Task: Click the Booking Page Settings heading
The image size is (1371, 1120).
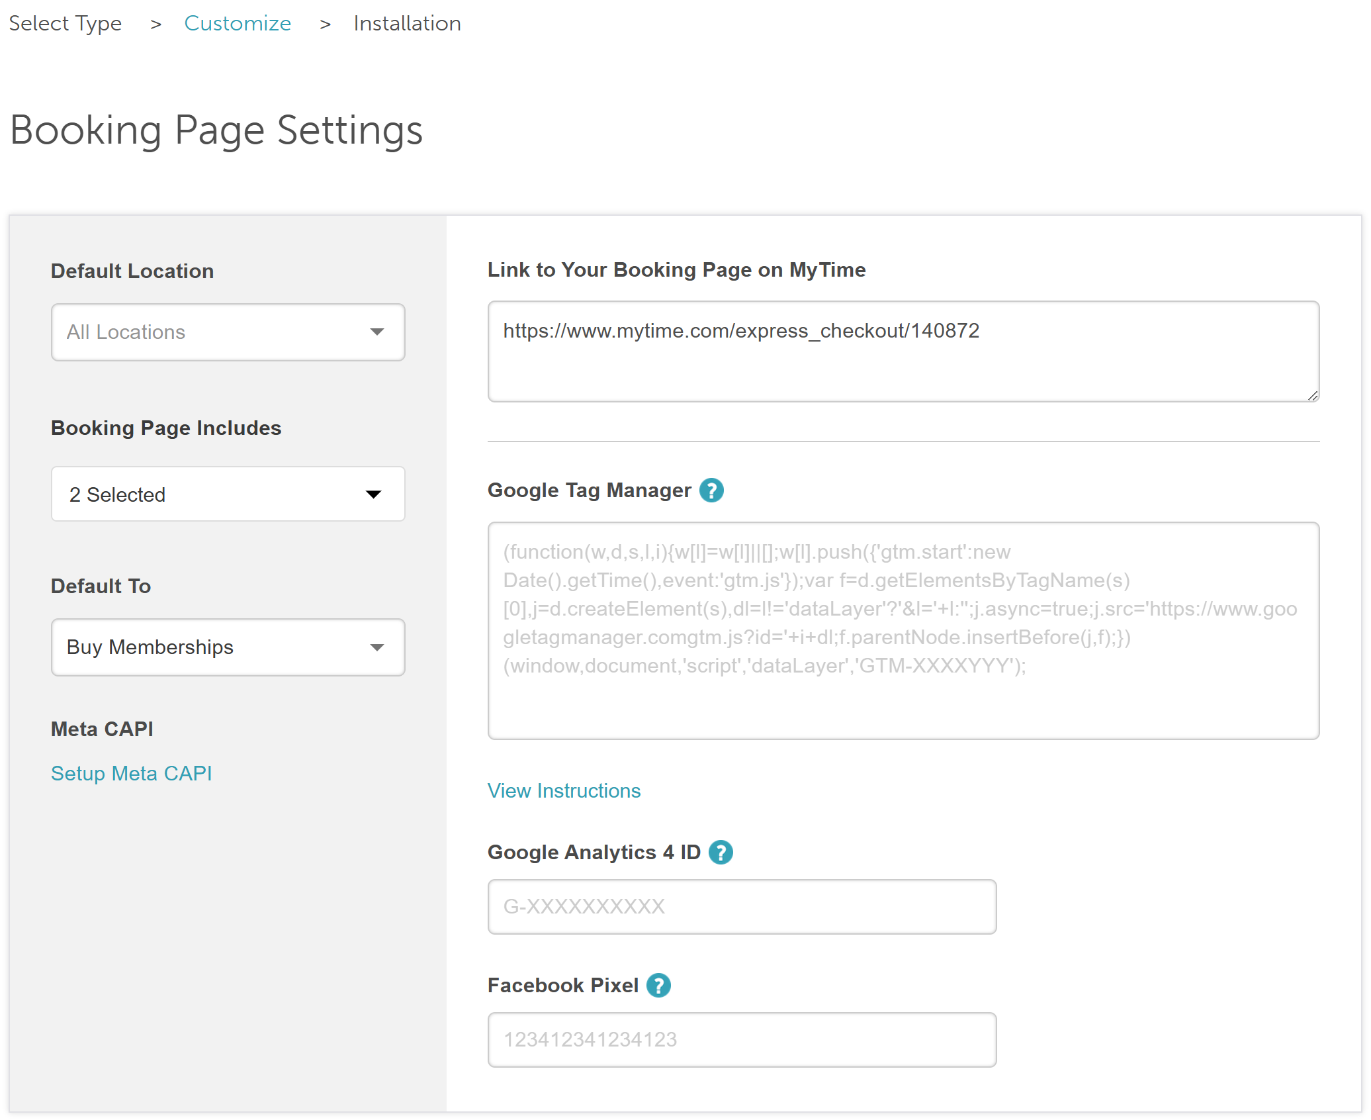Action: click(216, 130)
